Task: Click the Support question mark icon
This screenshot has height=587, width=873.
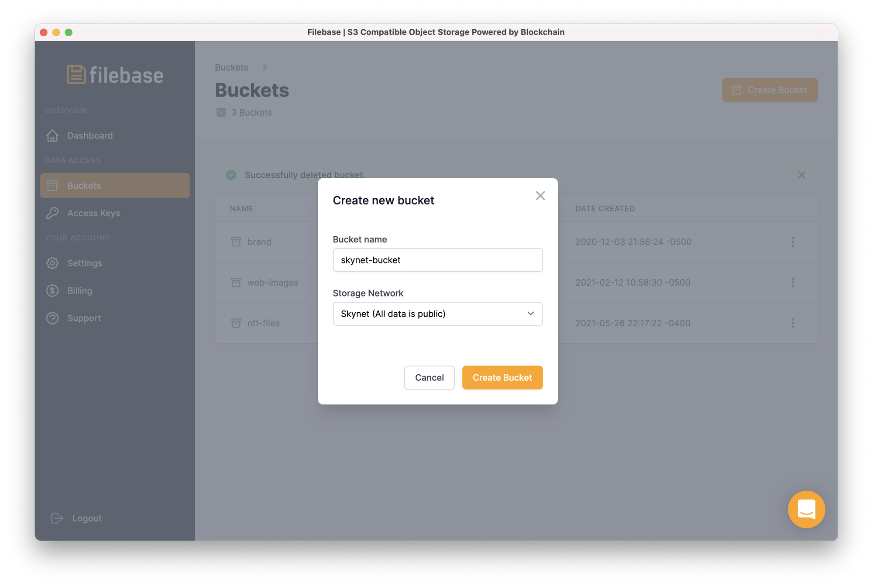Action: (52, 318)
